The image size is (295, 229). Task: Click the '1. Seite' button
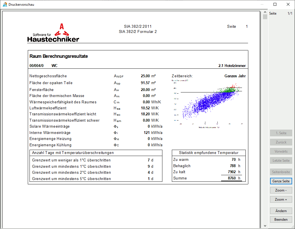(281, 133)
